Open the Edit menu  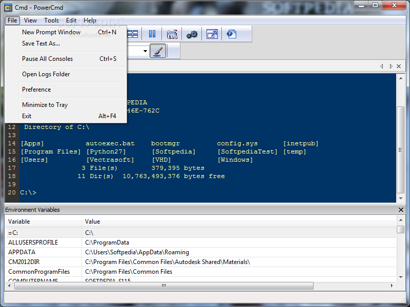point(71,20)
